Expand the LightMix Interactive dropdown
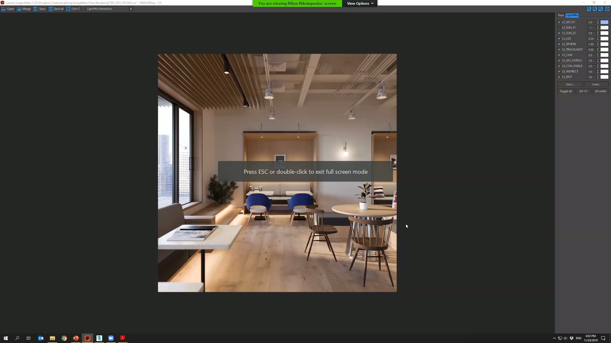This screenshot has width=611, height=343. pos(131,9)
